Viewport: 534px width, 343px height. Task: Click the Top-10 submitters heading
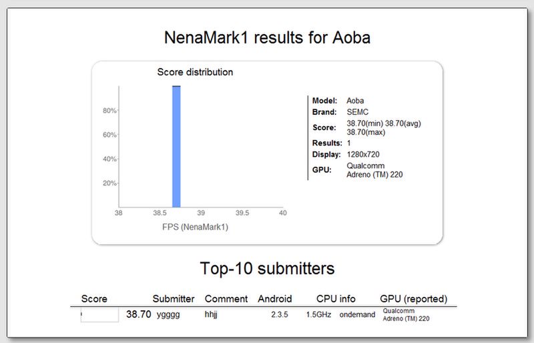(267, 269)
